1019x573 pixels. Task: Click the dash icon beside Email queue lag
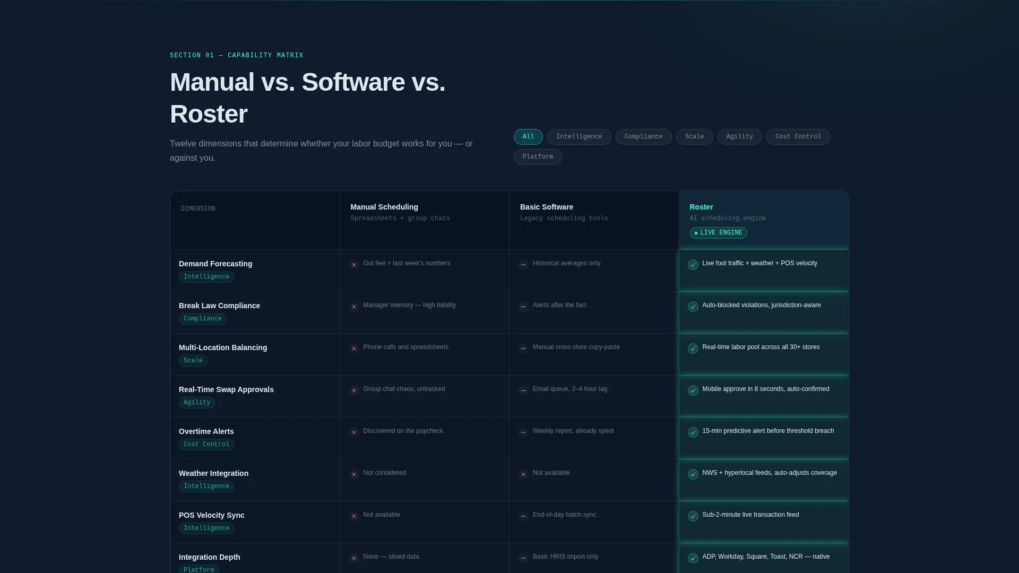pyautogui.click(x=523, y=390)
